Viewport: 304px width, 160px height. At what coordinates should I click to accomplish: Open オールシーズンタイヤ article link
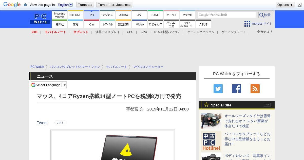click(x=248, y=121)
